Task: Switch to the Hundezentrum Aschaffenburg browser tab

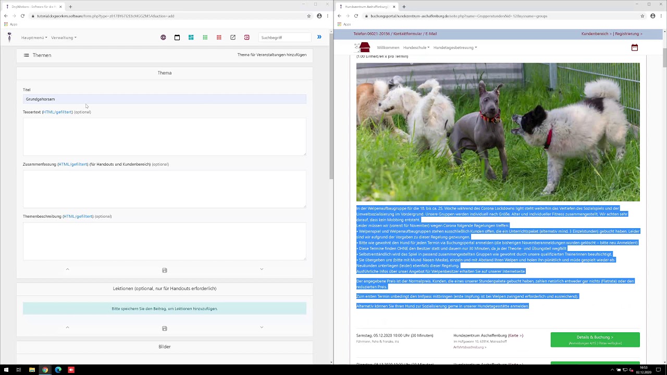Action: [x=366, y=7]
